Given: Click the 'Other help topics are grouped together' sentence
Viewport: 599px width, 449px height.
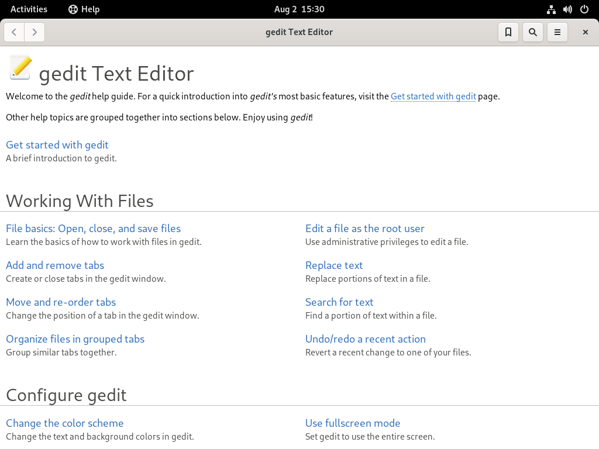Looking at the screenshot, I should point(159,118).
